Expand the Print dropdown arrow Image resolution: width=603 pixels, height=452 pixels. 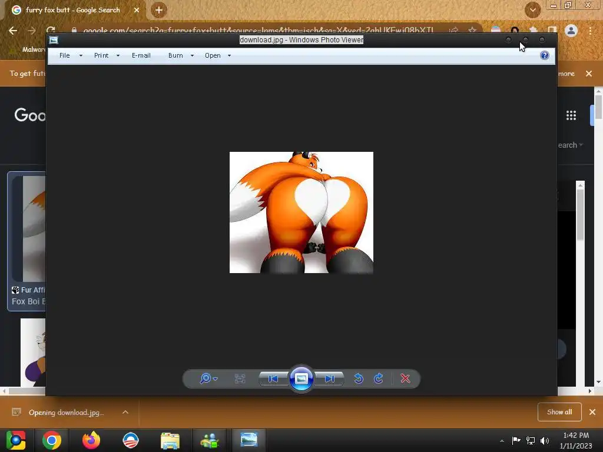point(118,56)
